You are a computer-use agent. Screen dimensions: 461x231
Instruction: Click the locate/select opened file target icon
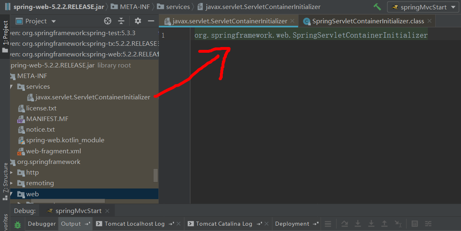tap(108, 21)
